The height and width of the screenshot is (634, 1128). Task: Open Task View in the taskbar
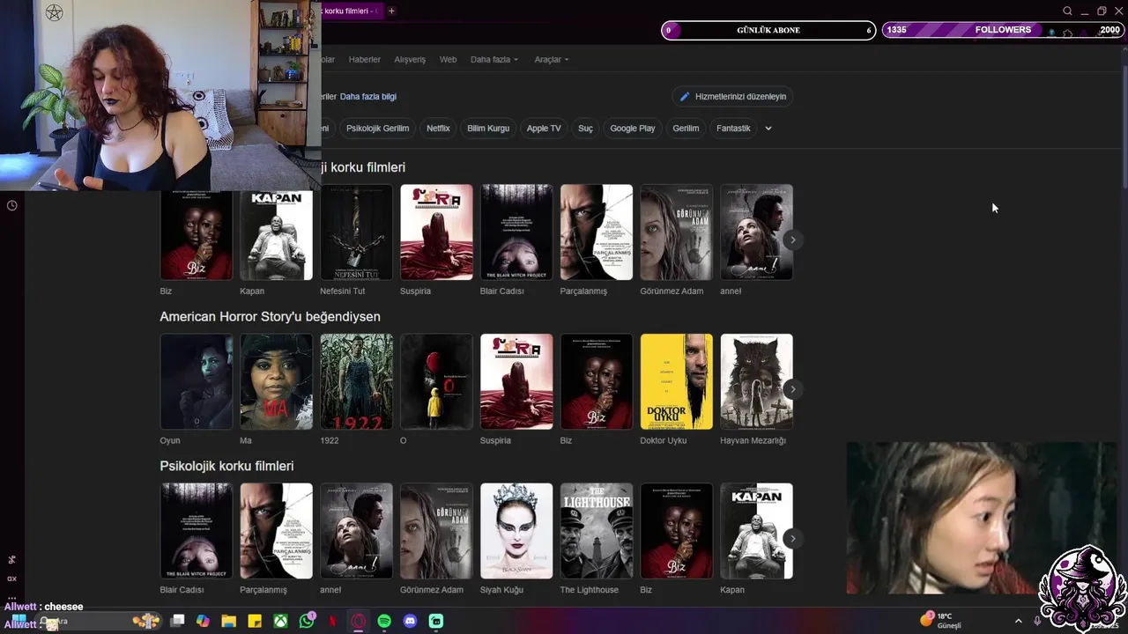coord(177,621)
